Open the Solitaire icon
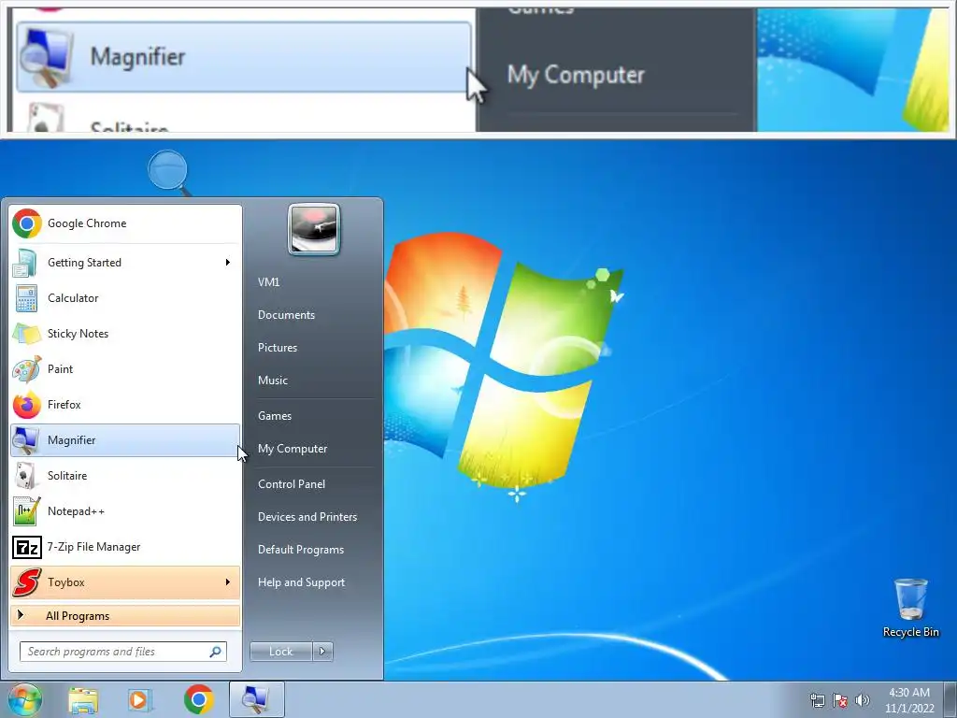The image size is (957, 718). [x=26, y=476]
